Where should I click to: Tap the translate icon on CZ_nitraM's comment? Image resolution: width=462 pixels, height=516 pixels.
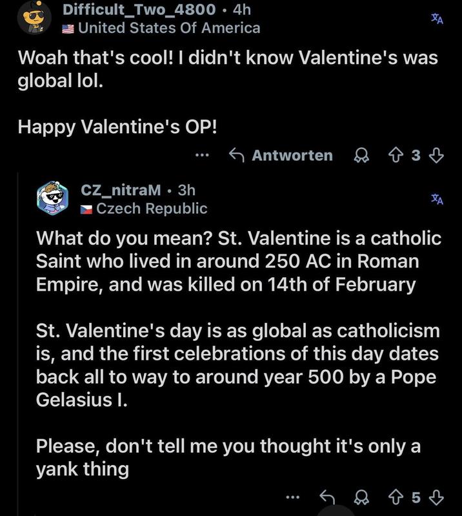tap(437, 199)
